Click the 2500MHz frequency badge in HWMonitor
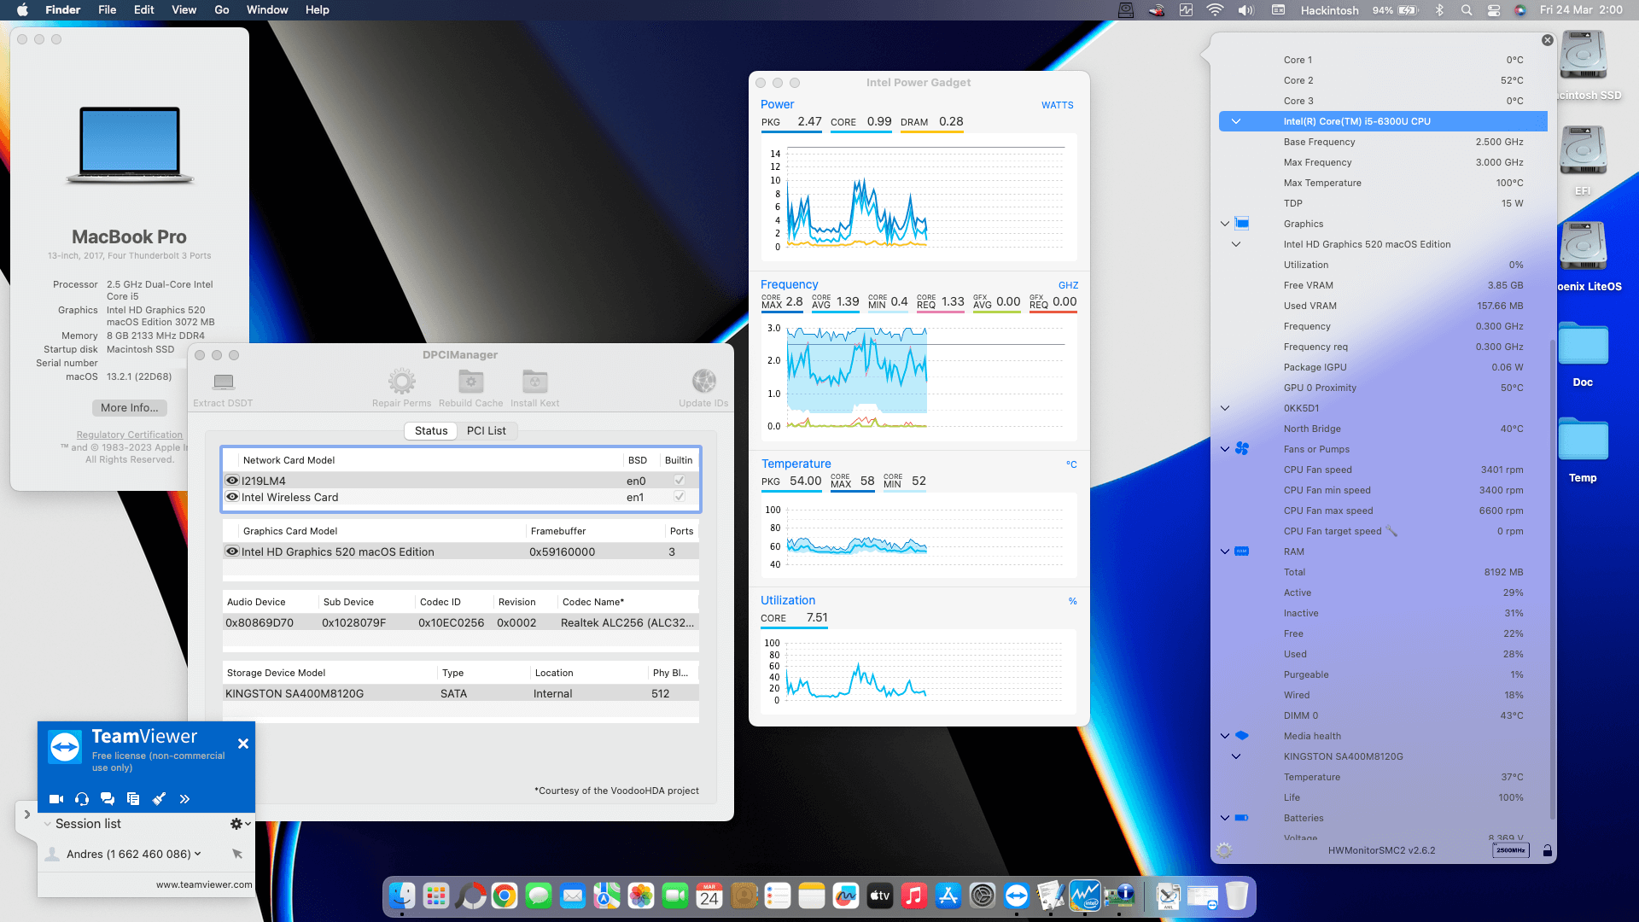 pyautogui.click(x=1511, y=850)
